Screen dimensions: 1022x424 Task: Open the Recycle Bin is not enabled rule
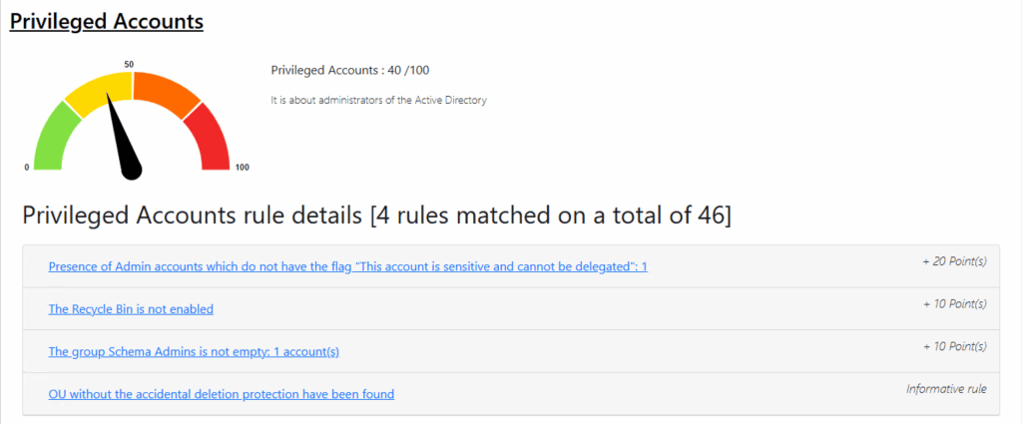(131, 309)
